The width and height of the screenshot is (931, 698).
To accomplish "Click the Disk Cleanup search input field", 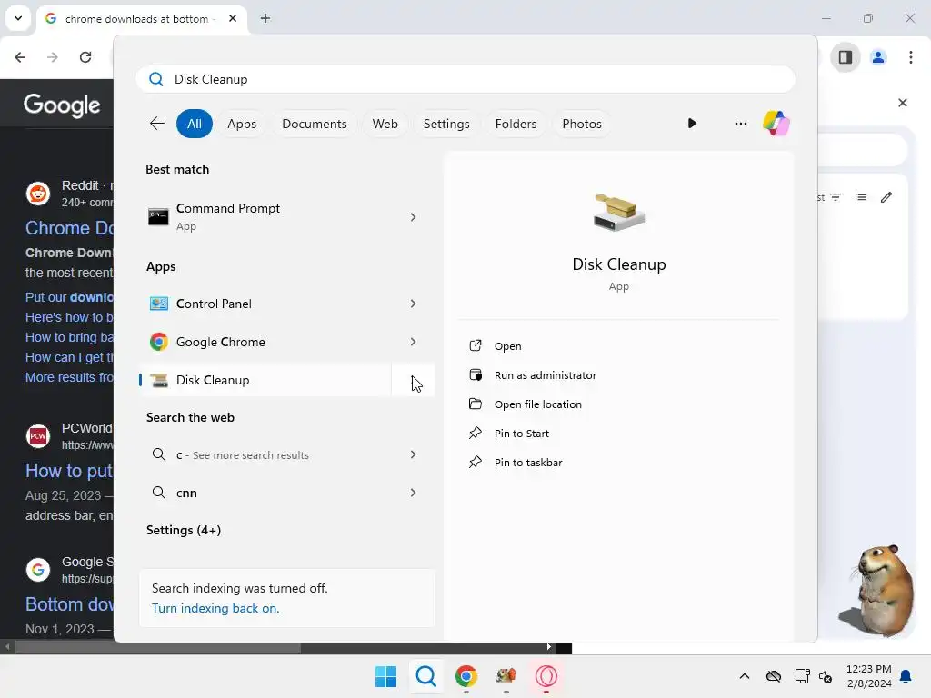I will [x=465, y=79].
